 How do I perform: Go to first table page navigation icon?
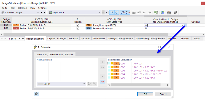coord(2,39)
